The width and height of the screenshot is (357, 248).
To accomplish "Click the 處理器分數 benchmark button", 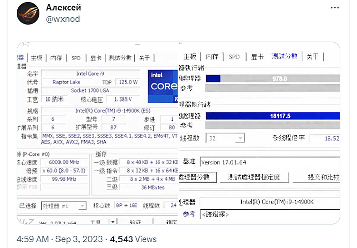I will point(197,177).
